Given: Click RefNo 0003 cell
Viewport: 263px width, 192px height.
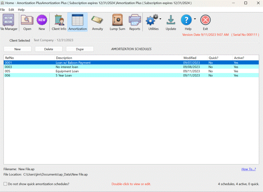Looking at the screenshot, I should pos(8,67).
